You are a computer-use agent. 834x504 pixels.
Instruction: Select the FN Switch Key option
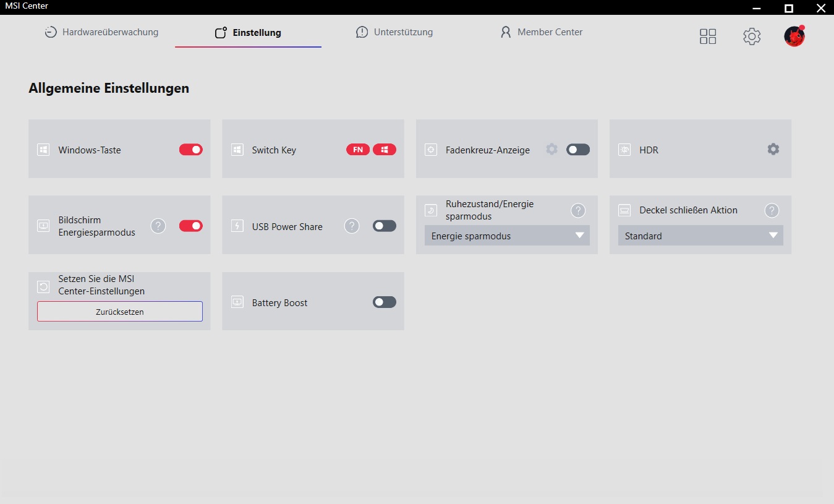point(358,150)
